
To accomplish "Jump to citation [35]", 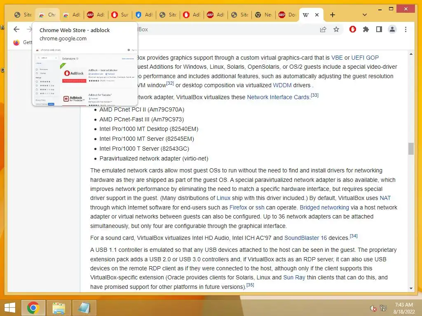I will (250, 285).
